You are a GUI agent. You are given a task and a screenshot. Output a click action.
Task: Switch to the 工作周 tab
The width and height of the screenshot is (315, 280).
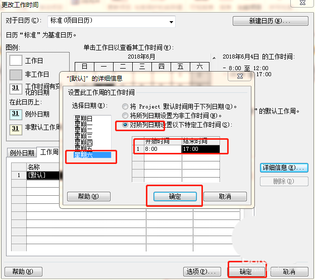pos(49,152)
